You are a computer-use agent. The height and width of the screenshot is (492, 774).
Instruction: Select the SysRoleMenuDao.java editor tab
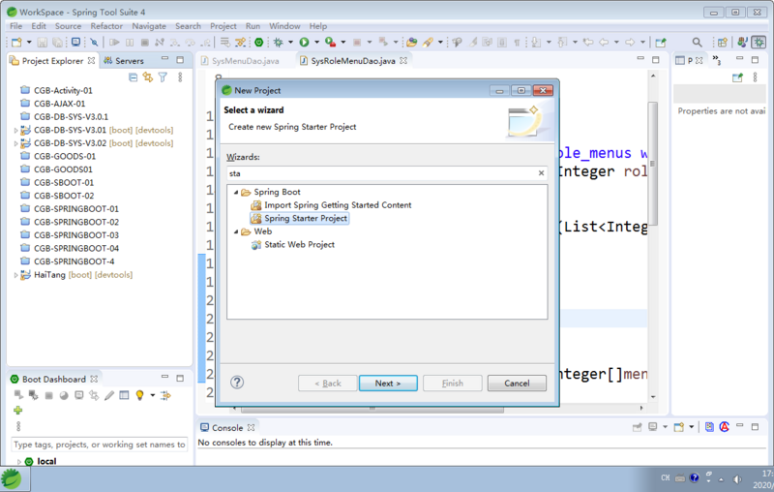pos(353,61)
